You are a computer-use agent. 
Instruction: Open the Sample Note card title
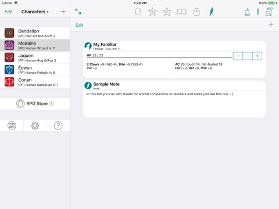[106, 84]
